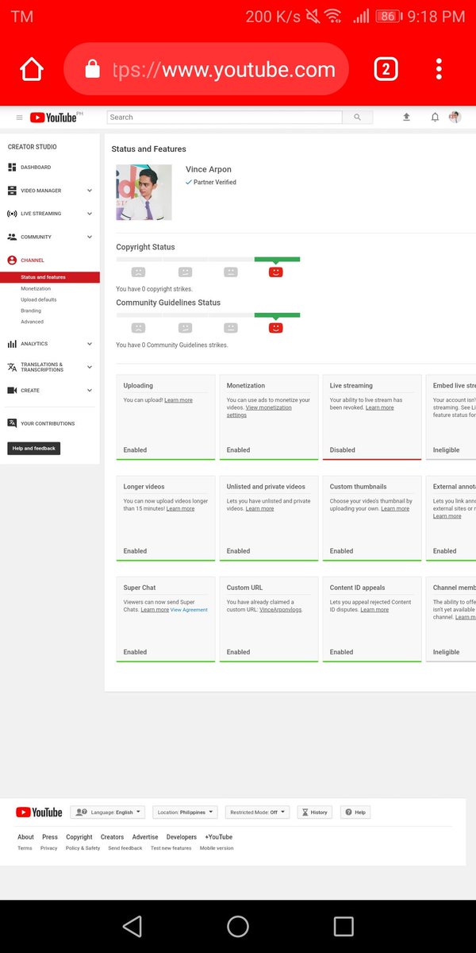
Task: Click Learn more in Longer videos card
Action: (180, 508)
